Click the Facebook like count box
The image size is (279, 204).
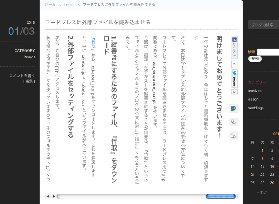tap(234, 64)
